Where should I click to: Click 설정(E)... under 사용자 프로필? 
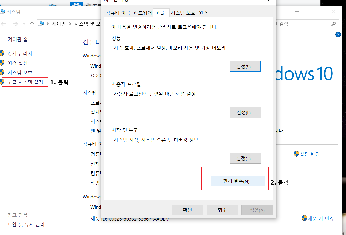click(245, 112)
